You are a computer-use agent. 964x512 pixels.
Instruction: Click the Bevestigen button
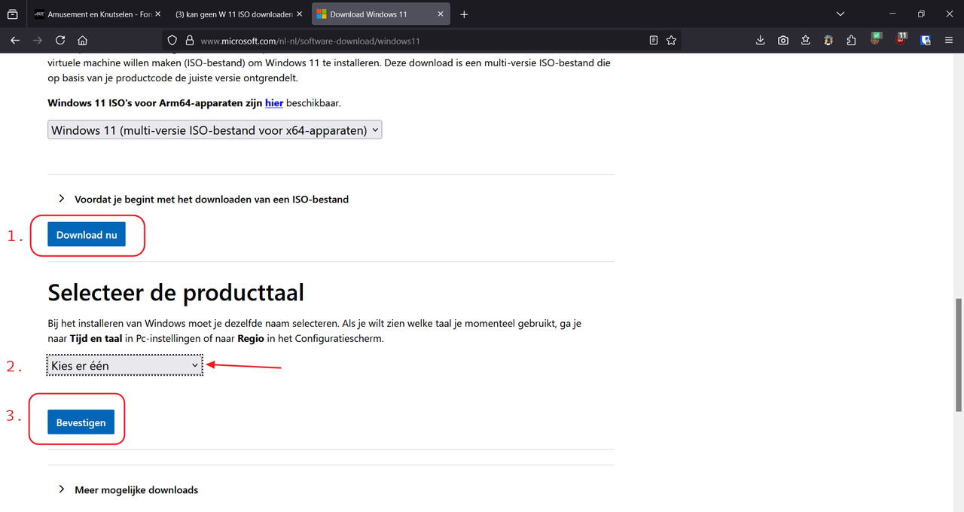coord(81,422)
